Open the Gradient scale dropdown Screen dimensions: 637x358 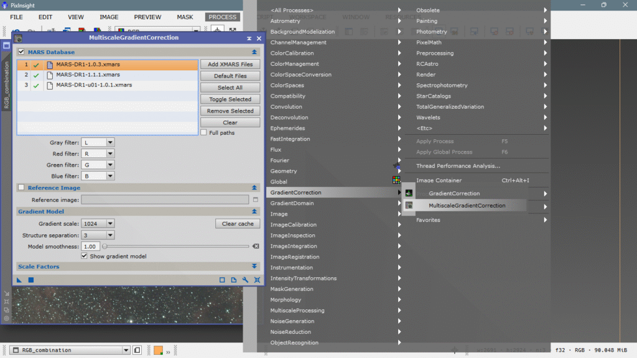pyautogui.click(x=98, y=224)
